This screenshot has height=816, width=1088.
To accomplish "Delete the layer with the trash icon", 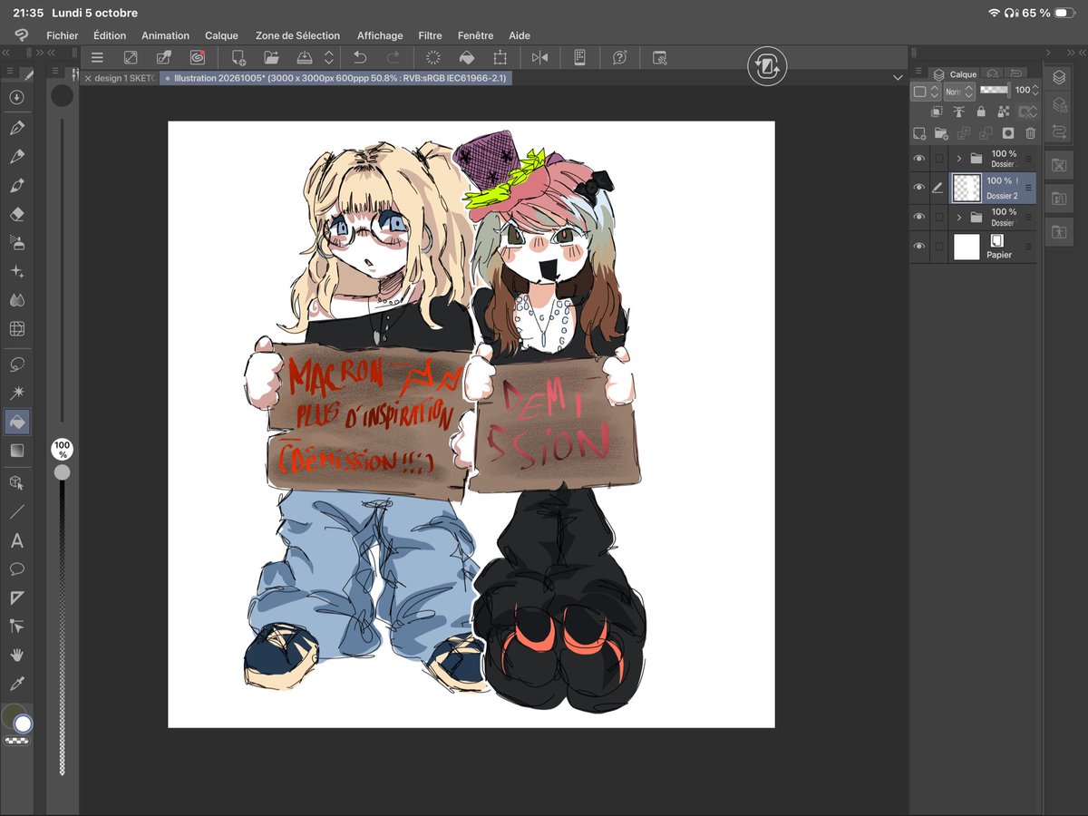I will point(1030,133).
